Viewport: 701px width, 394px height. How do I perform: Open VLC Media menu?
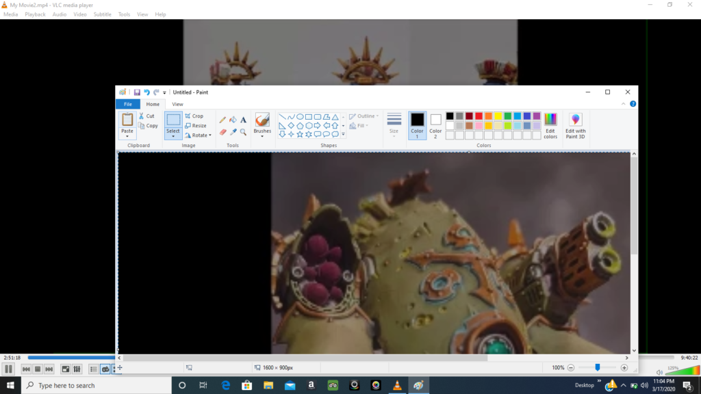[x=11, y=14]
